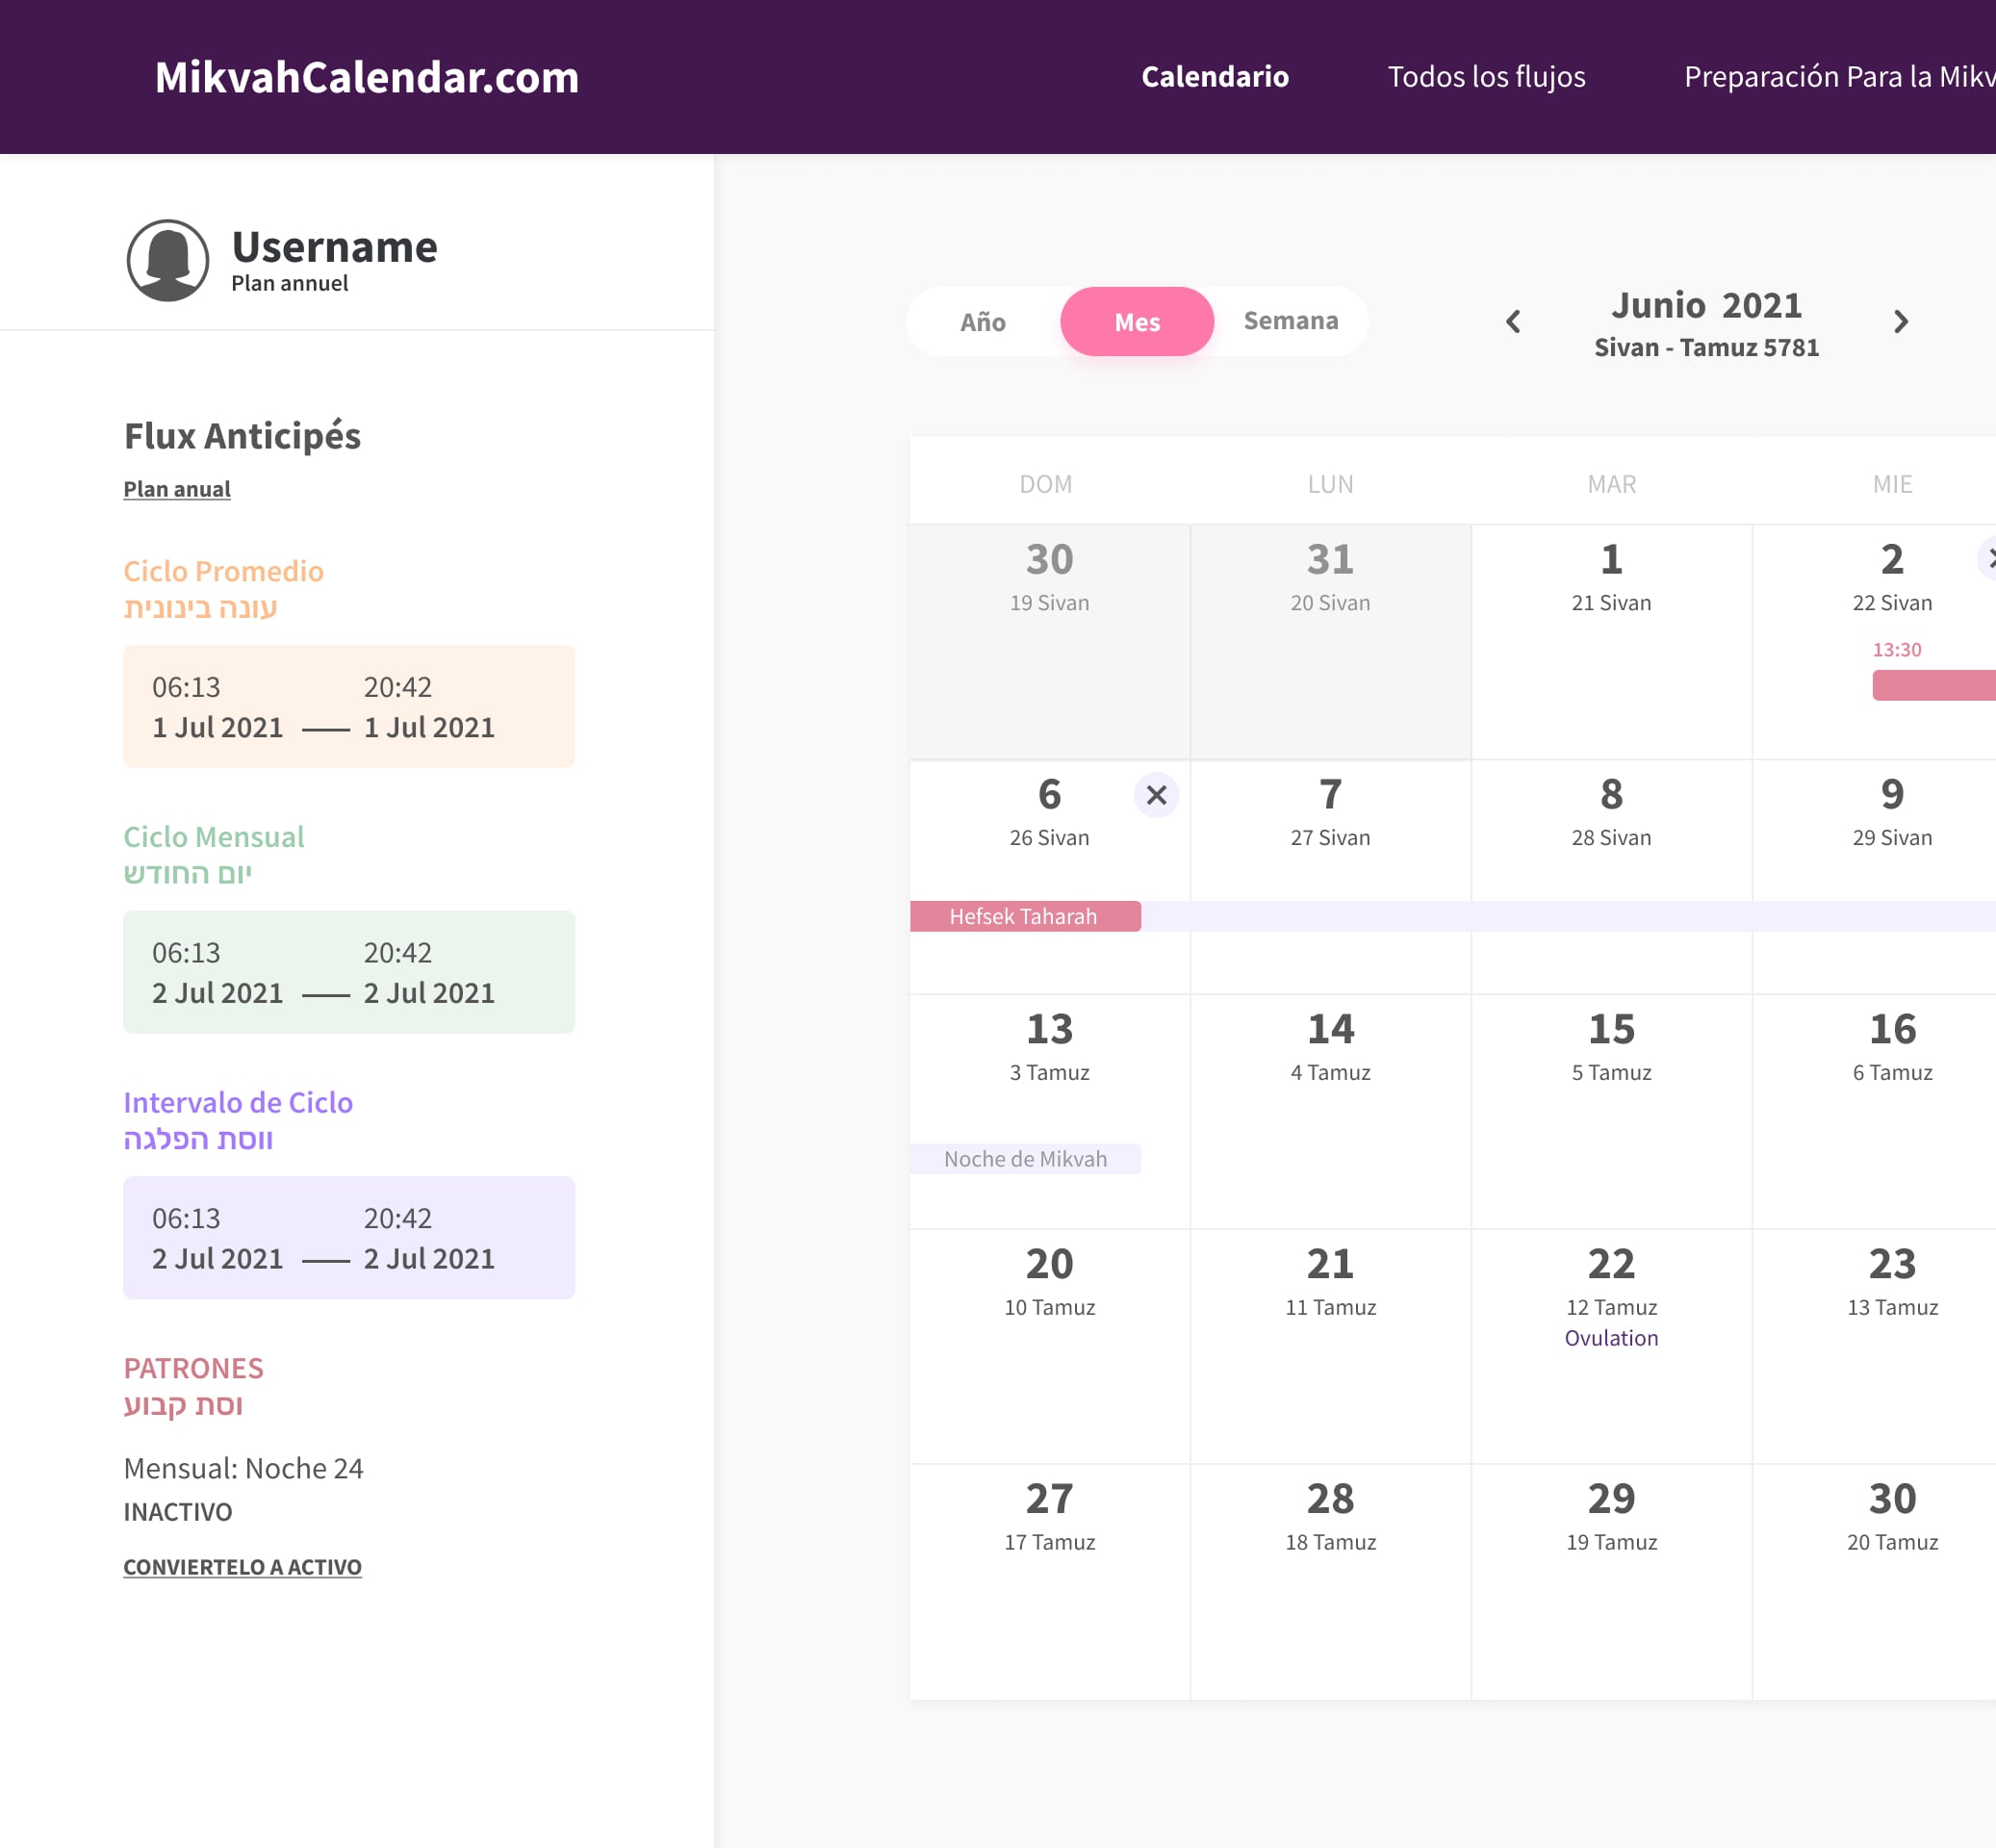Click the user avatar icon
Image resolution: width=1996 pixels, height=1848 pixels.
click(168, 260)
